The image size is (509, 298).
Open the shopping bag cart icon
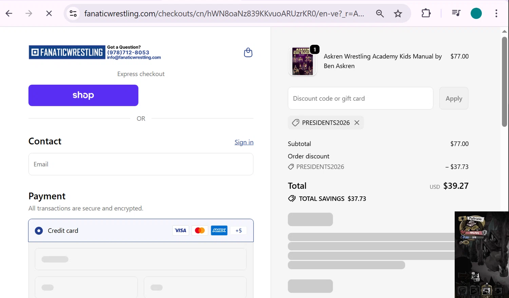click(x=248, y=53)
